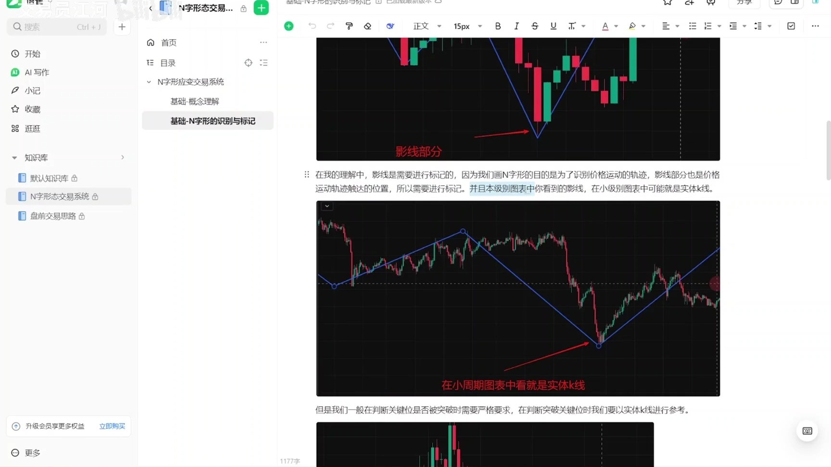Open the AI assistant icon in toolbar
The height and width of the screenshot is (467, 831).
(x=390, y=26)
